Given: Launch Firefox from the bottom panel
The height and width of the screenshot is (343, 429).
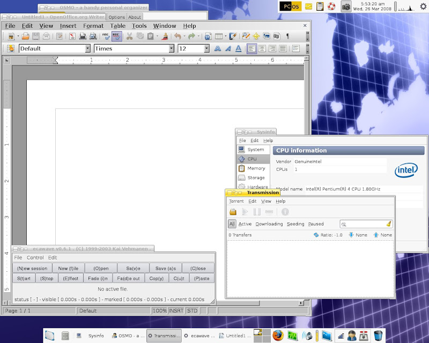Looking at the screenshot, I should (x=277, y=336).
